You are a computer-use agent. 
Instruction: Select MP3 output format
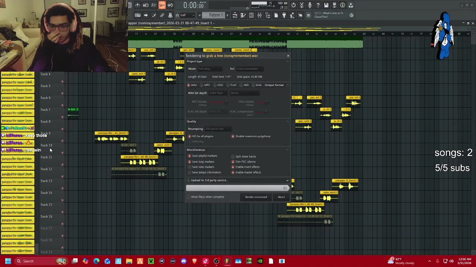(205, 85)
